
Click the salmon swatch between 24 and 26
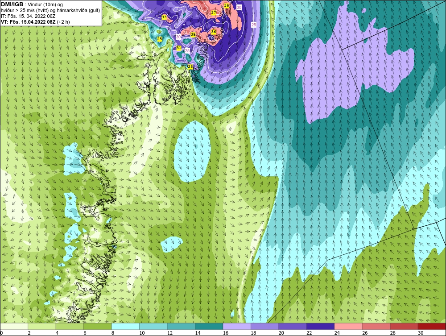[x=348, y=326]
